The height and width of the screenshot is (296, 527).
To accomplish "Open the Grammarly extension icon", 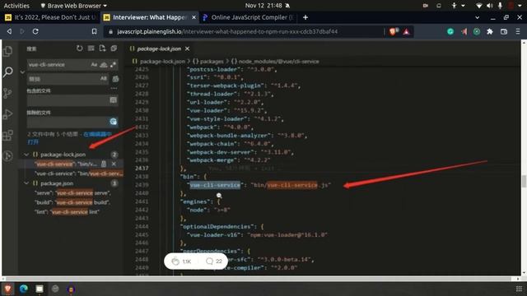I will coord(450,31).
